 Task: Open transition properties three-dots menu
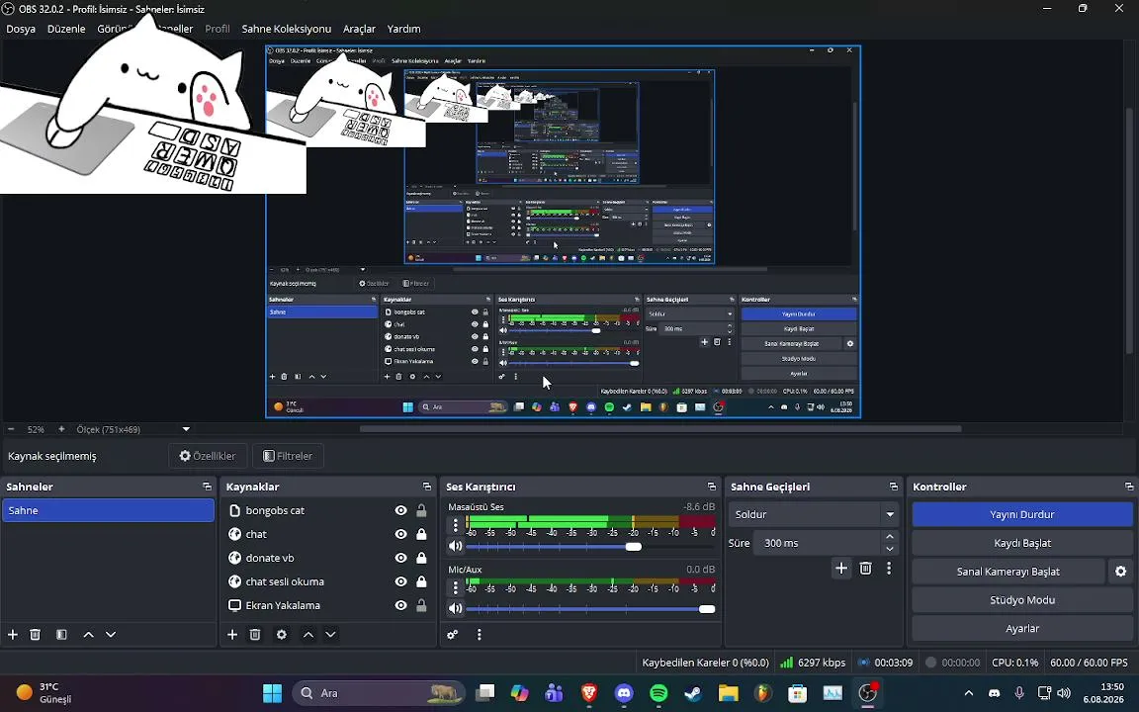point(889,569)
